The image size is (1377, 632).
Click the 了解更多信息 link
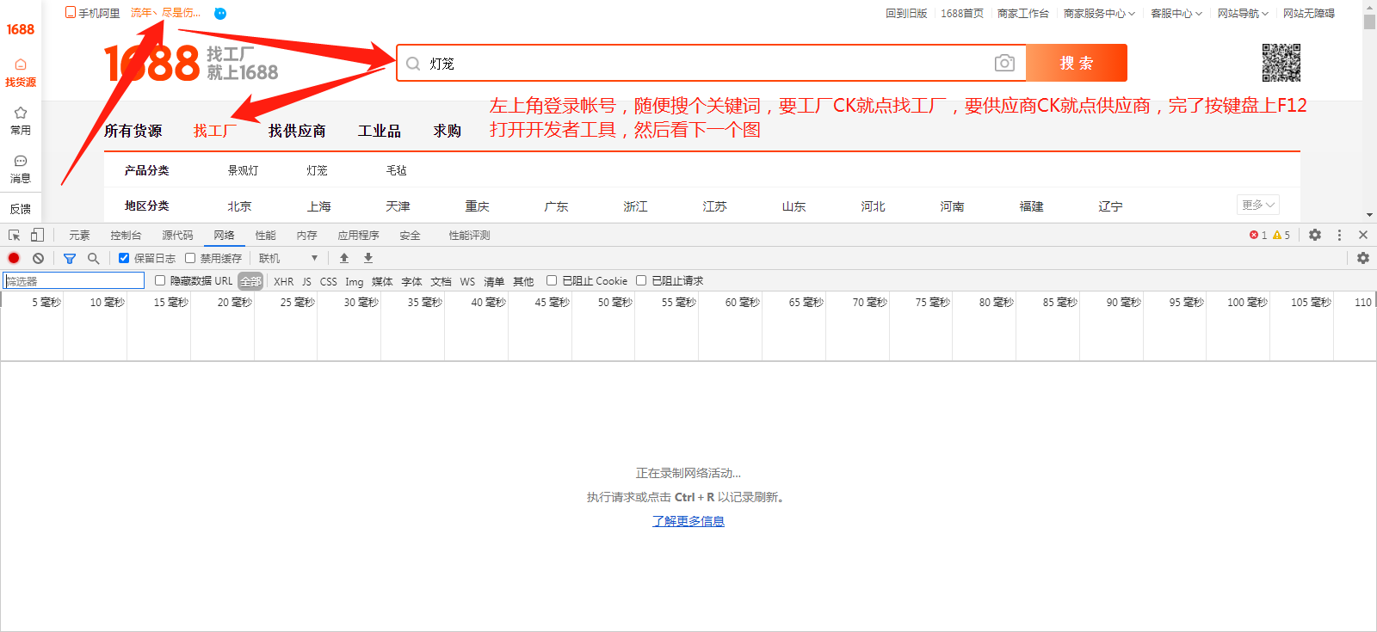coord(688,521)
